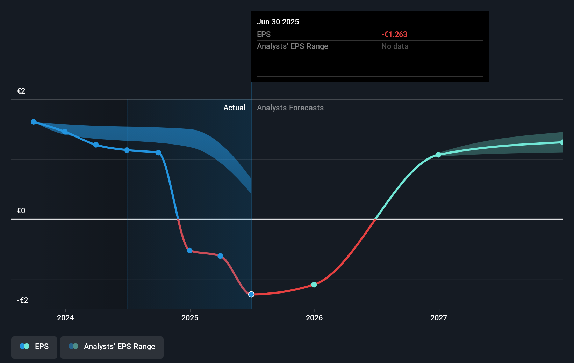Screen dimensions: 574x363
Task: Click the 2025 label on the time axis
Action: (x=190, y=318)
